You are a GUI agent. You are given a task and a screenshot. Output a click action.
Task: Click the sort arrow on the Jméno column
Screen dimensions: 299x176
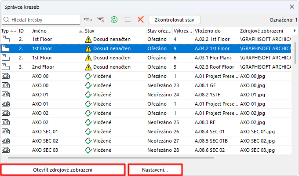[80, 31]
